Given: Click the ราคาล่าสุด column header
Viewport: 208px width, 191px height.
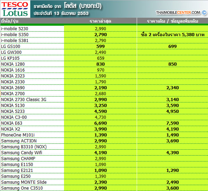Looking at the screenshot, I should click(101, 21).
